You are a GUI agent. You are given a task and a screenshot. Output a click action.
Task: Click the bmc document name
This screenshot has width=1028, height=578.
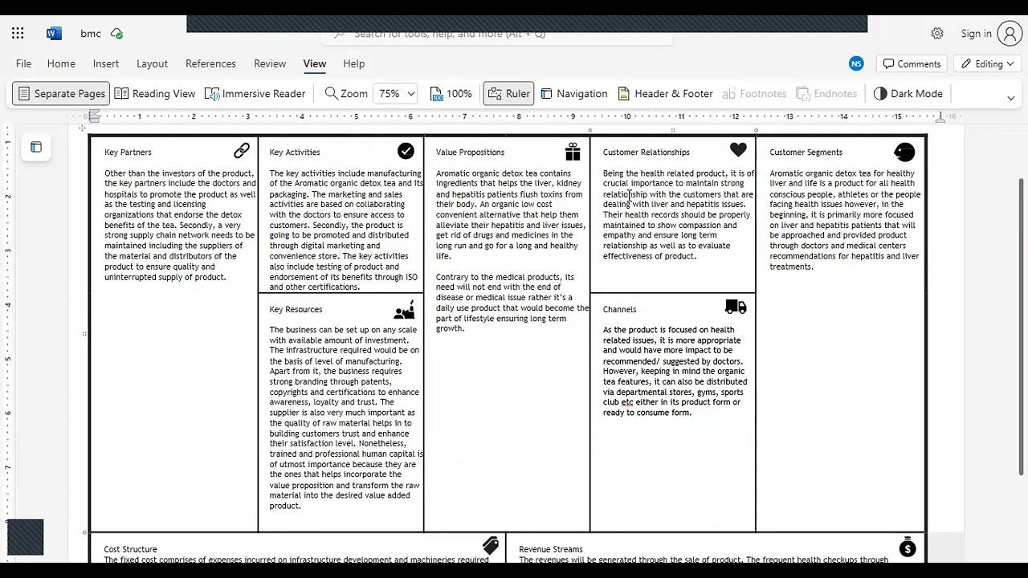(x=91, y=34)
